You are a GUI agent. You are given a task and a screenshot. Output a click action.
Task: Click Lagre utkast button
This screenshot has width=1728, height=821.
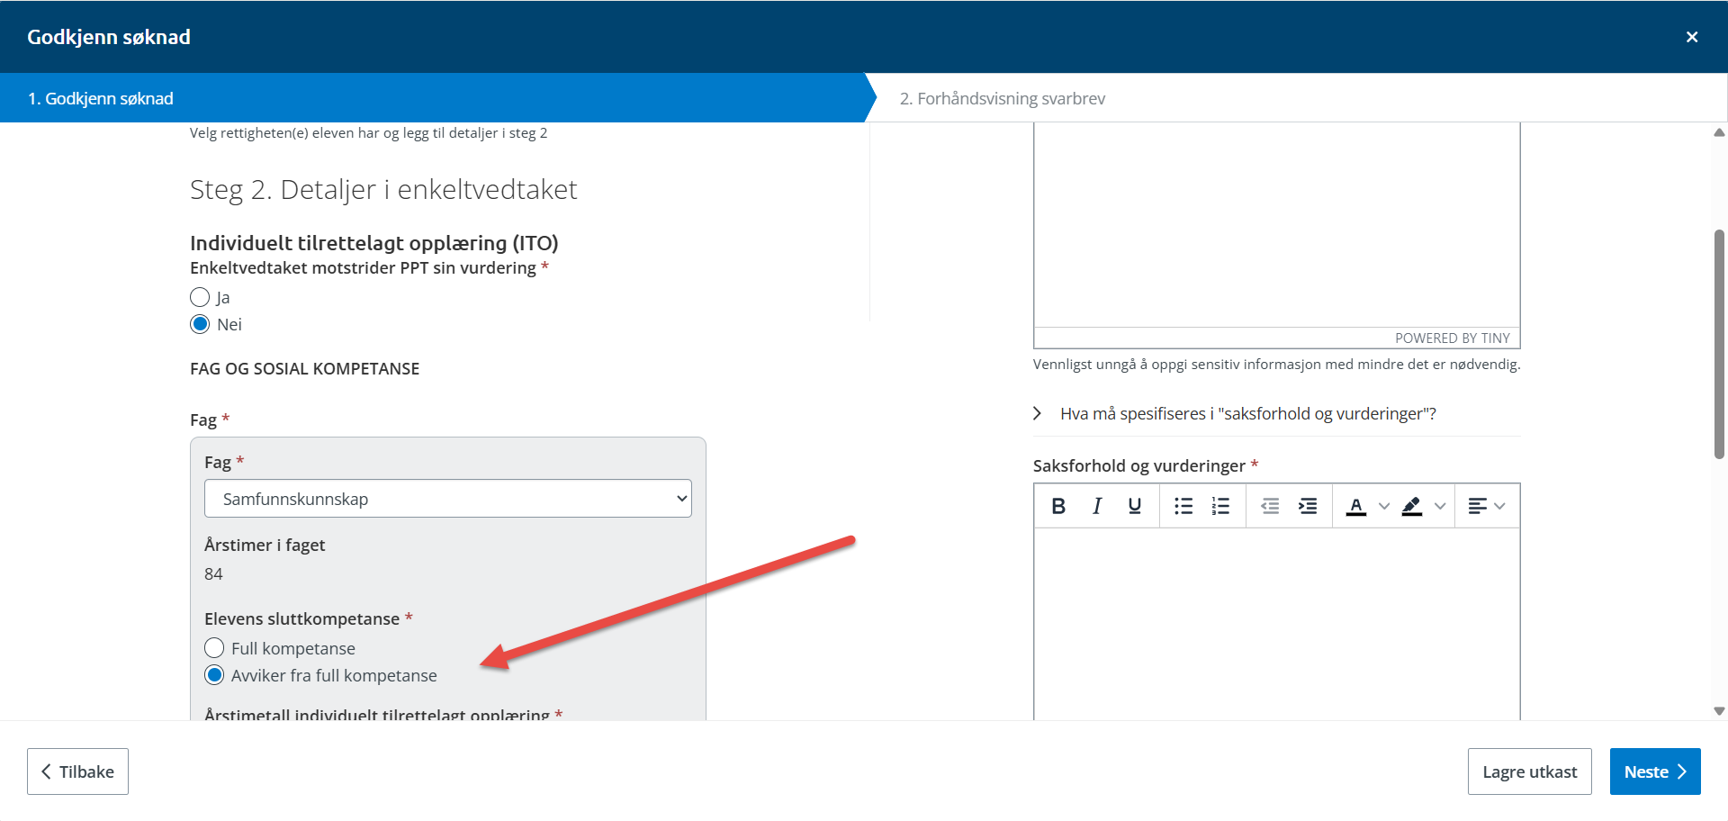pyautogui.click(x=1530, y=771)
